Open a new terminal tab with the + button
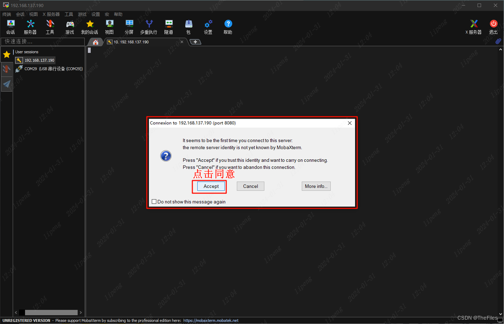Image resolution: width=504 pixels, height=324 pixels. point(195,42)
